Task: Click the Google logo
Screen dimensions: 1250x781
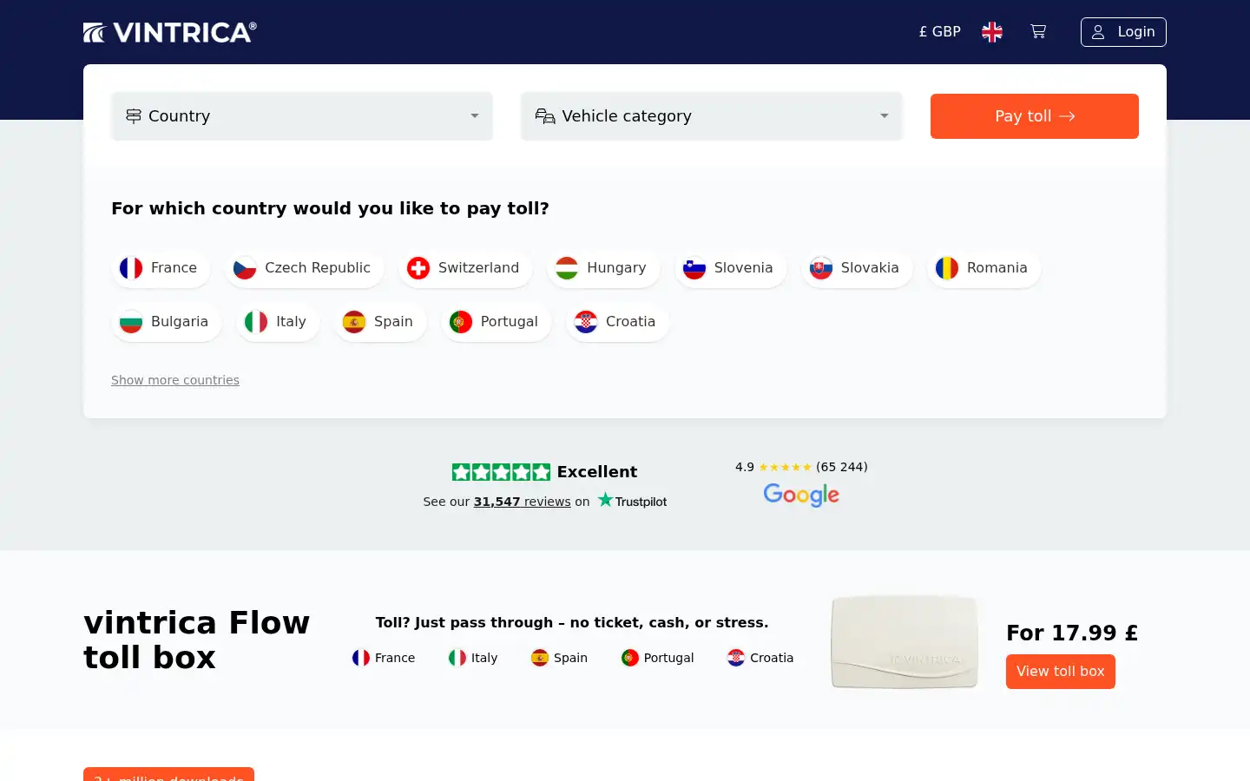Action: [x=801, y=496]
